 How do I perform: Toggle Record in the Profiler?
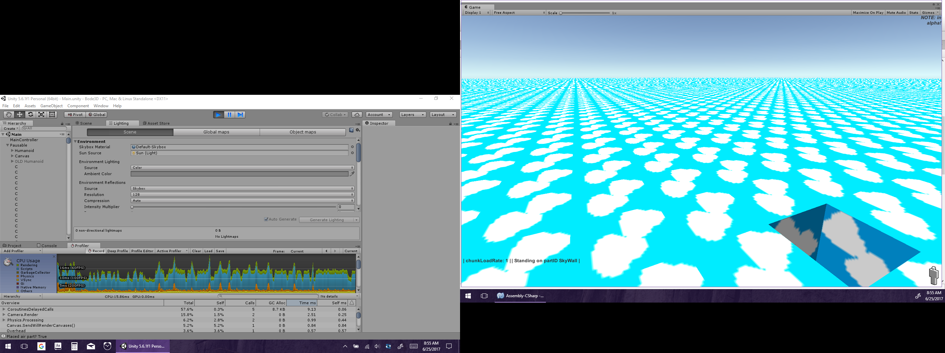tap(96, 251)
